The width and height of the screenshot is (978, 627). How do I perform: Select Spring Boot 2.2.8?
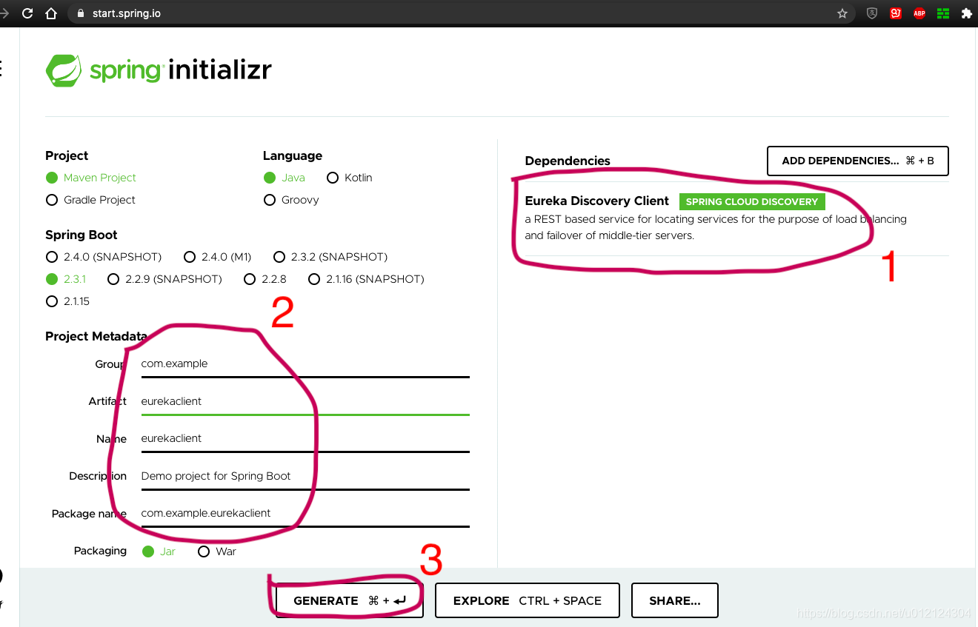pyautogui.click(x=265, y=279)
